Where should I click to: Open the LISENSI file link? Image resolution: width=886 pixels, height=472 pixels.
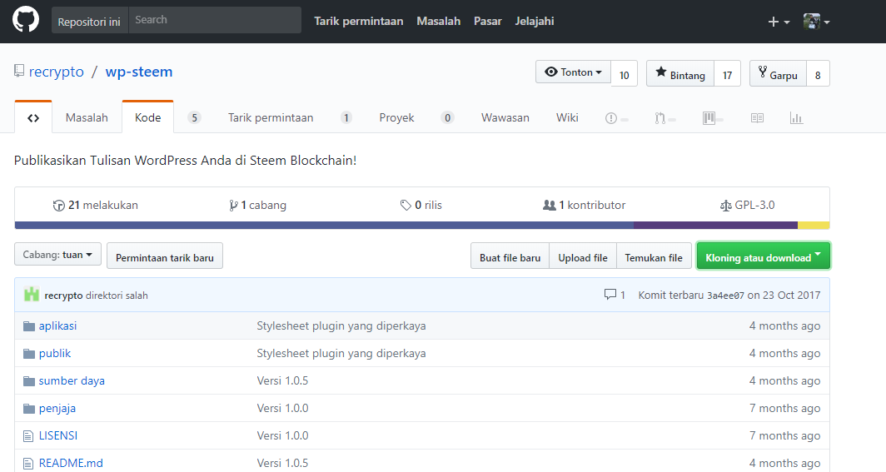(x=58, y=435)
